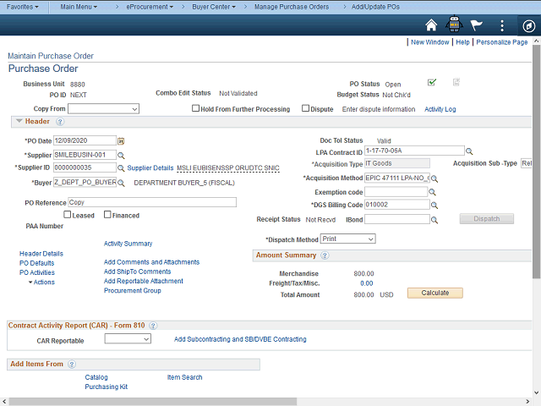Click the Supplier lookup magnifier icon
Viewport: 541px width, 406px height.
pos(121,155)
